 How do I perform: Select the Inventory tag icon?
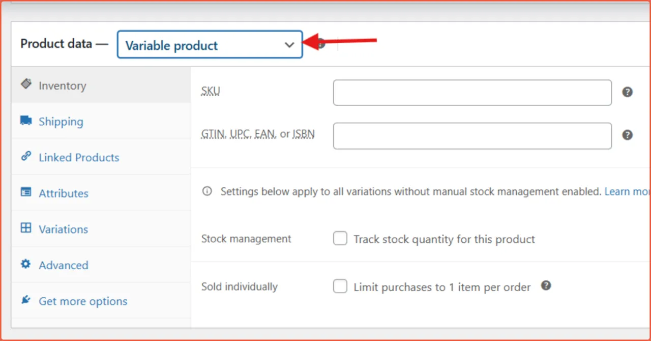[x=26, y=84]
